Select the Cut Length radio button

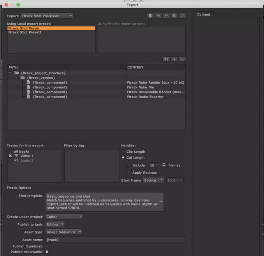point(123,158)
